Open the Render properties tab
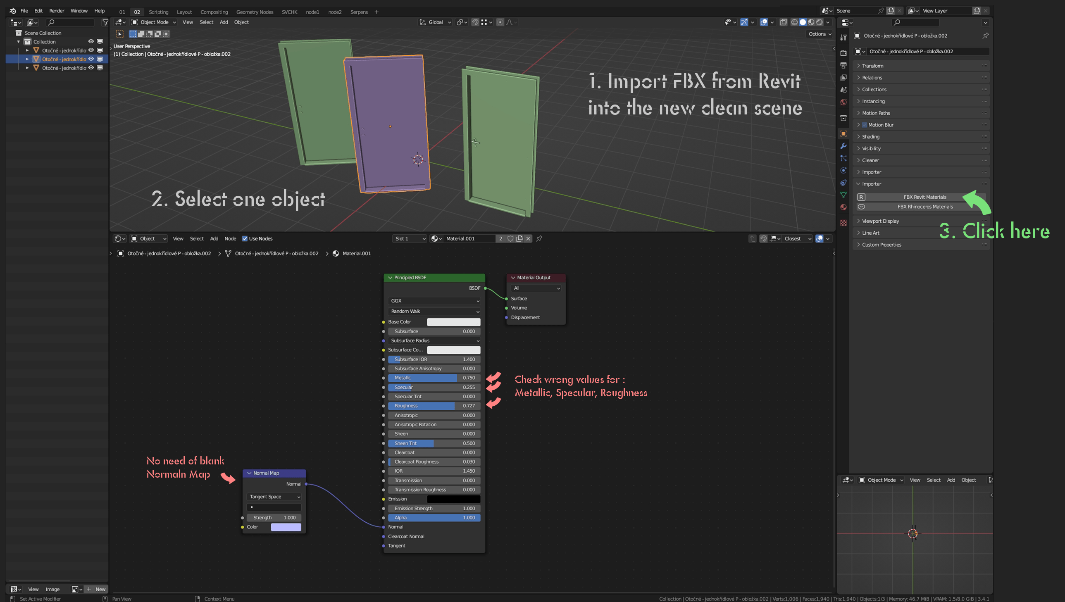1065x602 pixels. pyautogui.click(x=843, y=53)
